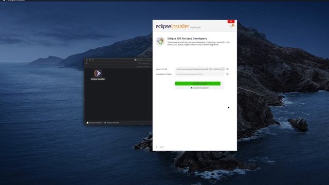Browse for a Java VM using the folder icon
329x185 pixels.
click(227, 69)
